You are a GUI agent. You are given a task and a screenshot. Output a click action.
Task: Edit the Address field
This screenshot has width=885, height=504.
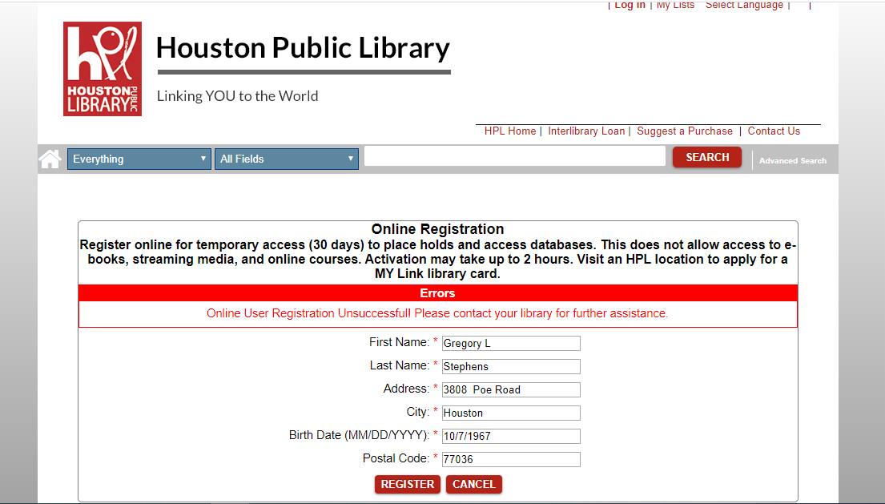(x=511, y=389)
